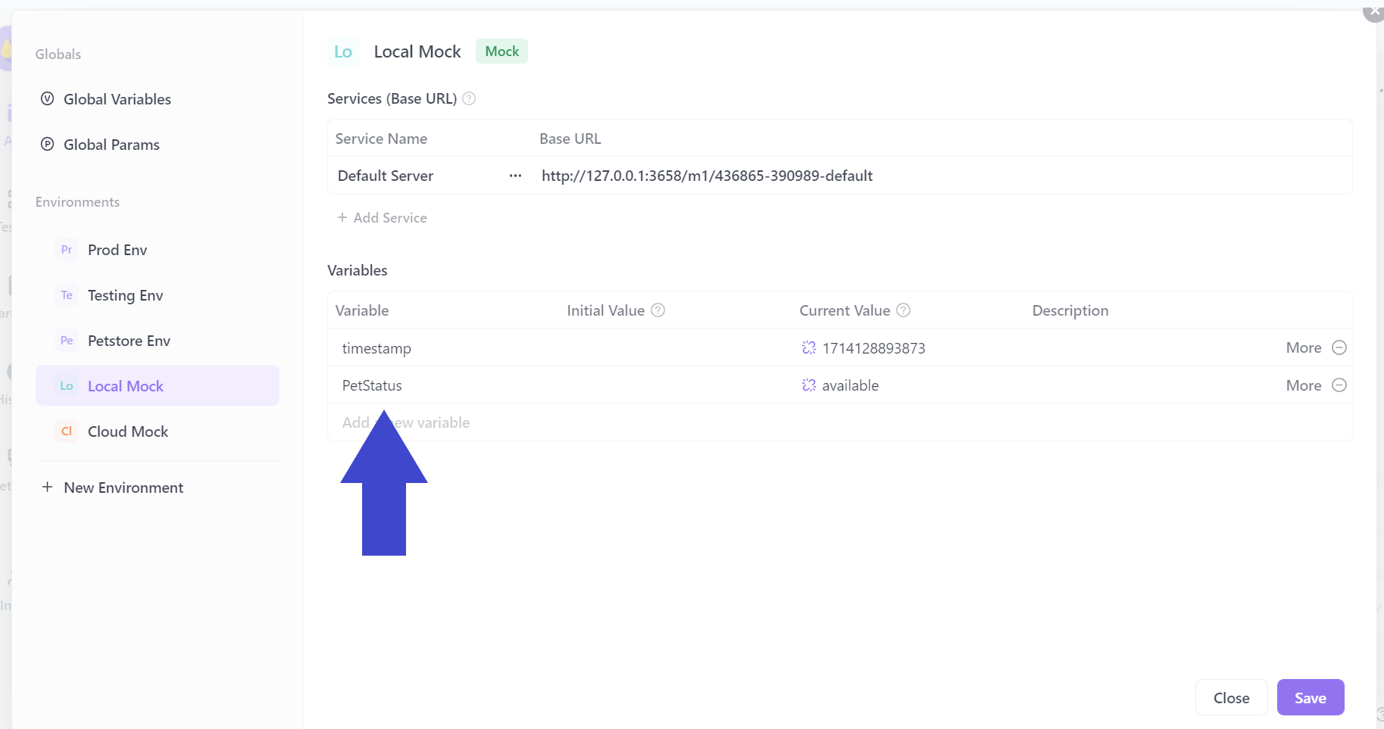Click the Close button
The height and width of the screenshot is (729, 1384).
(x=1232, y=698)
